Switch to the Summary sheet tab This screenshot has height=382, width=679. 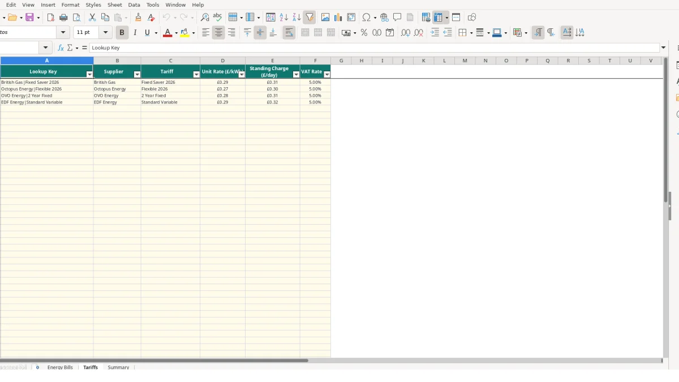118,367
